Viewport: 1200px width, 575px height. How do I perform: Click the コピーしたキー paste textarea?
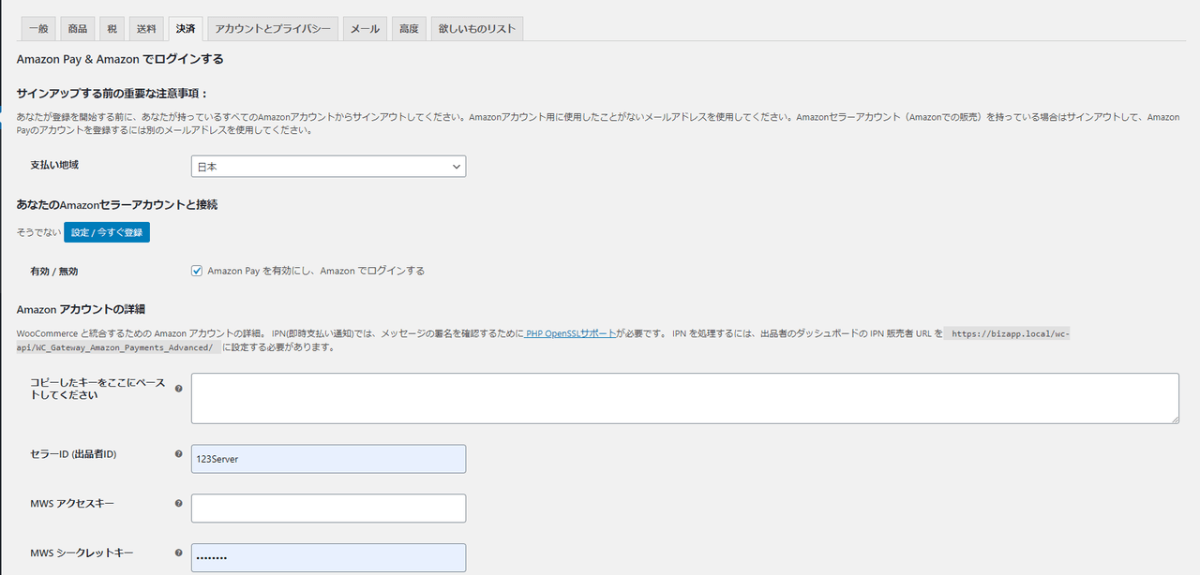click(x=684, y=398)
